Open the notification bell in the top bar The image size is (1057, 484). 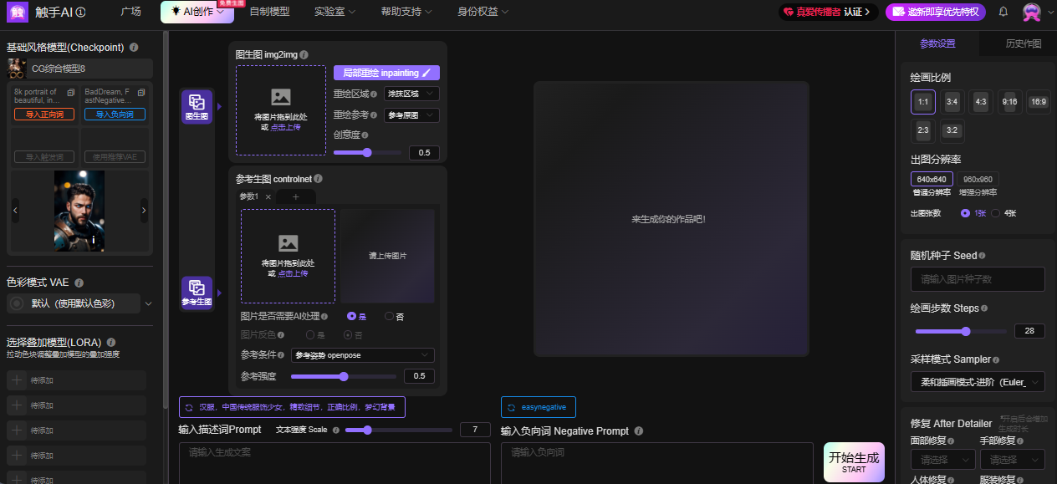pyautogui.click(x=1003, y=12)
